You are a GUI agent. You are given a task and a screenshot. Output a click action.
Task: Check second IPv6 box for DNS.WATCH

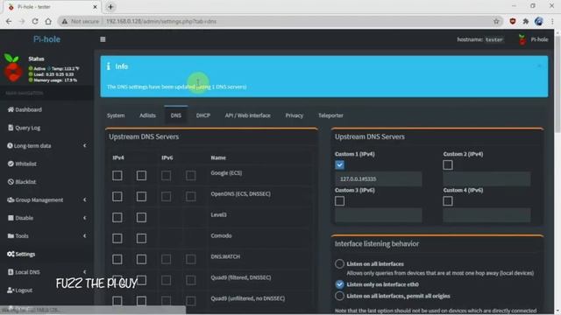click(191, 259)
